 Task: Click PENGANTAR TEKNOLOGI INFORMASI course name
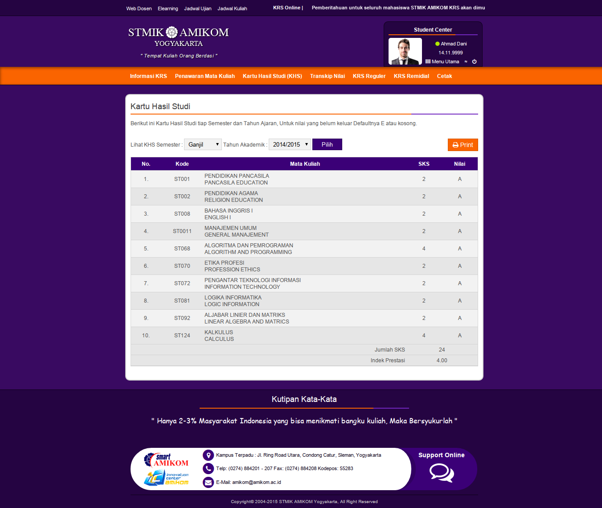(253, 280)
